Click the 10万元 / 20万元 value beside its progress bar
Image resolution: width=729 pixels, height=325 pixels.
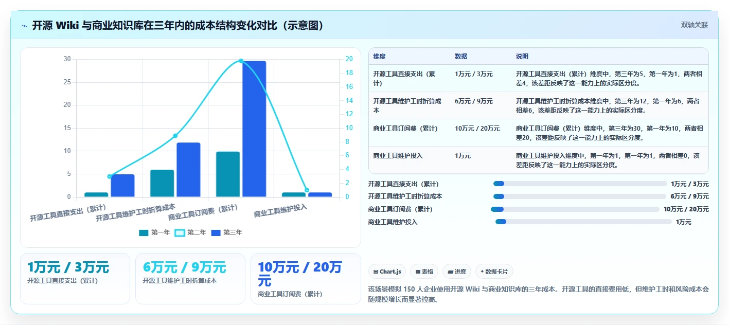686,209
